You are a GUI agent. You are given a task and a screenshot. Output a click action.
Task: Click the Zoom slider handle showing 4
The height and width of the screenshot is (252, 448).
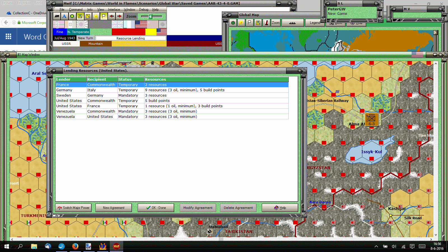point(150,17)
